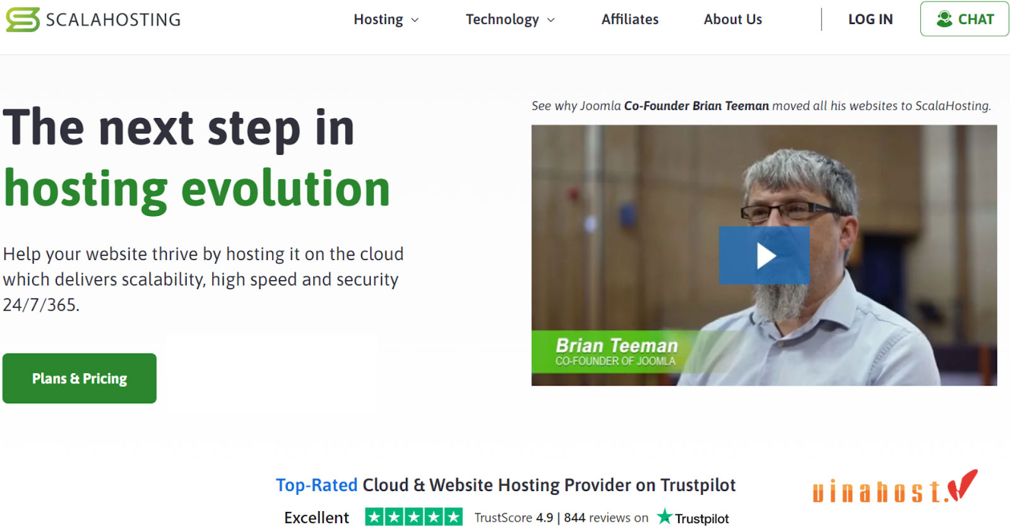Click the Trustpilot five-star rating graphic
The image size is (1010, 527).
[x=413, y=517]
